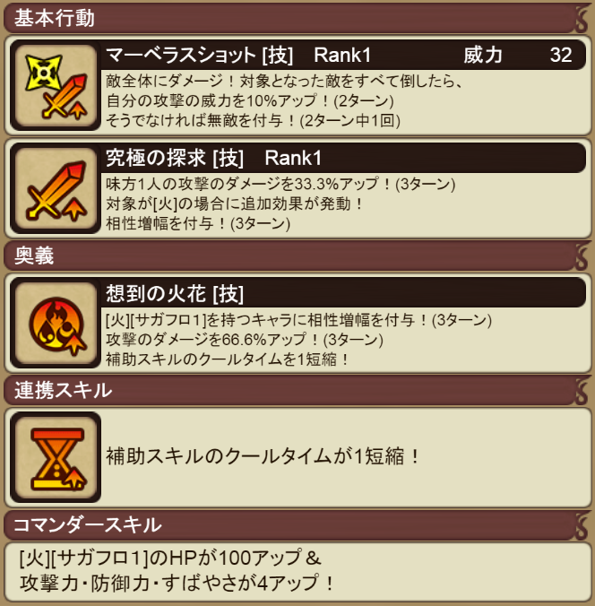Click the 究極の探求 [技] Rank1 title bar
The height and width of the screenshot is (606, 595).
point(343,158)
